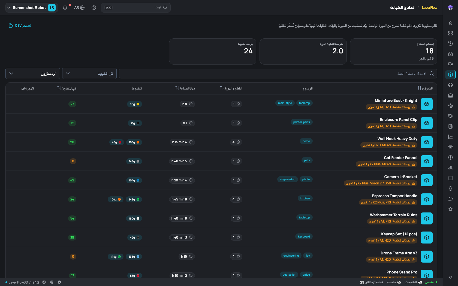This screenshot has height=286, width=458.
Task: Open the lightbulb ideas icon in sidebar
Action: click(x=450, y=188)
